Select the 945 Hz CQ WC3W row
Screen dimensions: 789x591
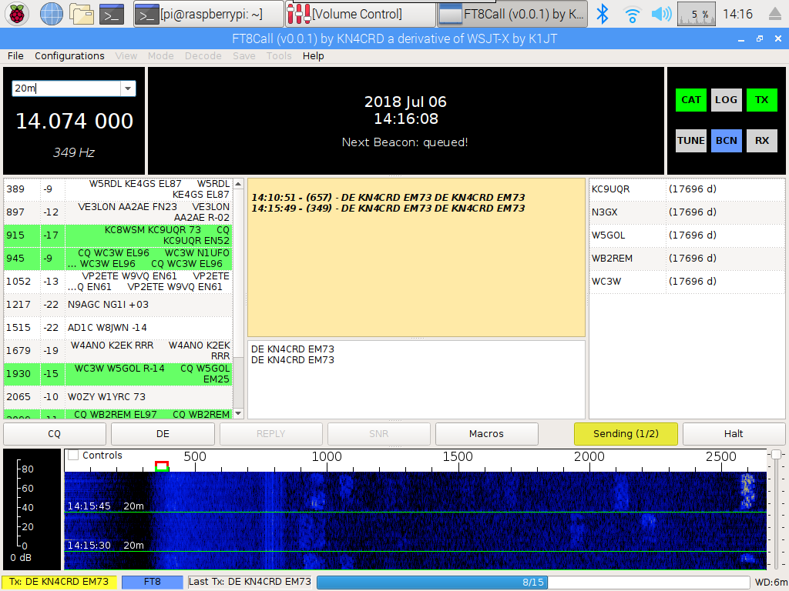click(x=118, y=259)
